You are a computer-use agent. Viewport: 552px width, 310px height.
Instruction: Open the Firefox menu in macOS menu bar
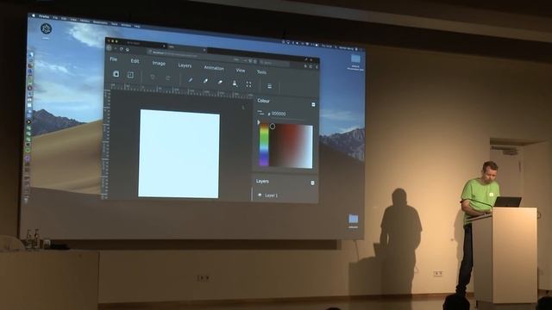(x=44, y=16)
